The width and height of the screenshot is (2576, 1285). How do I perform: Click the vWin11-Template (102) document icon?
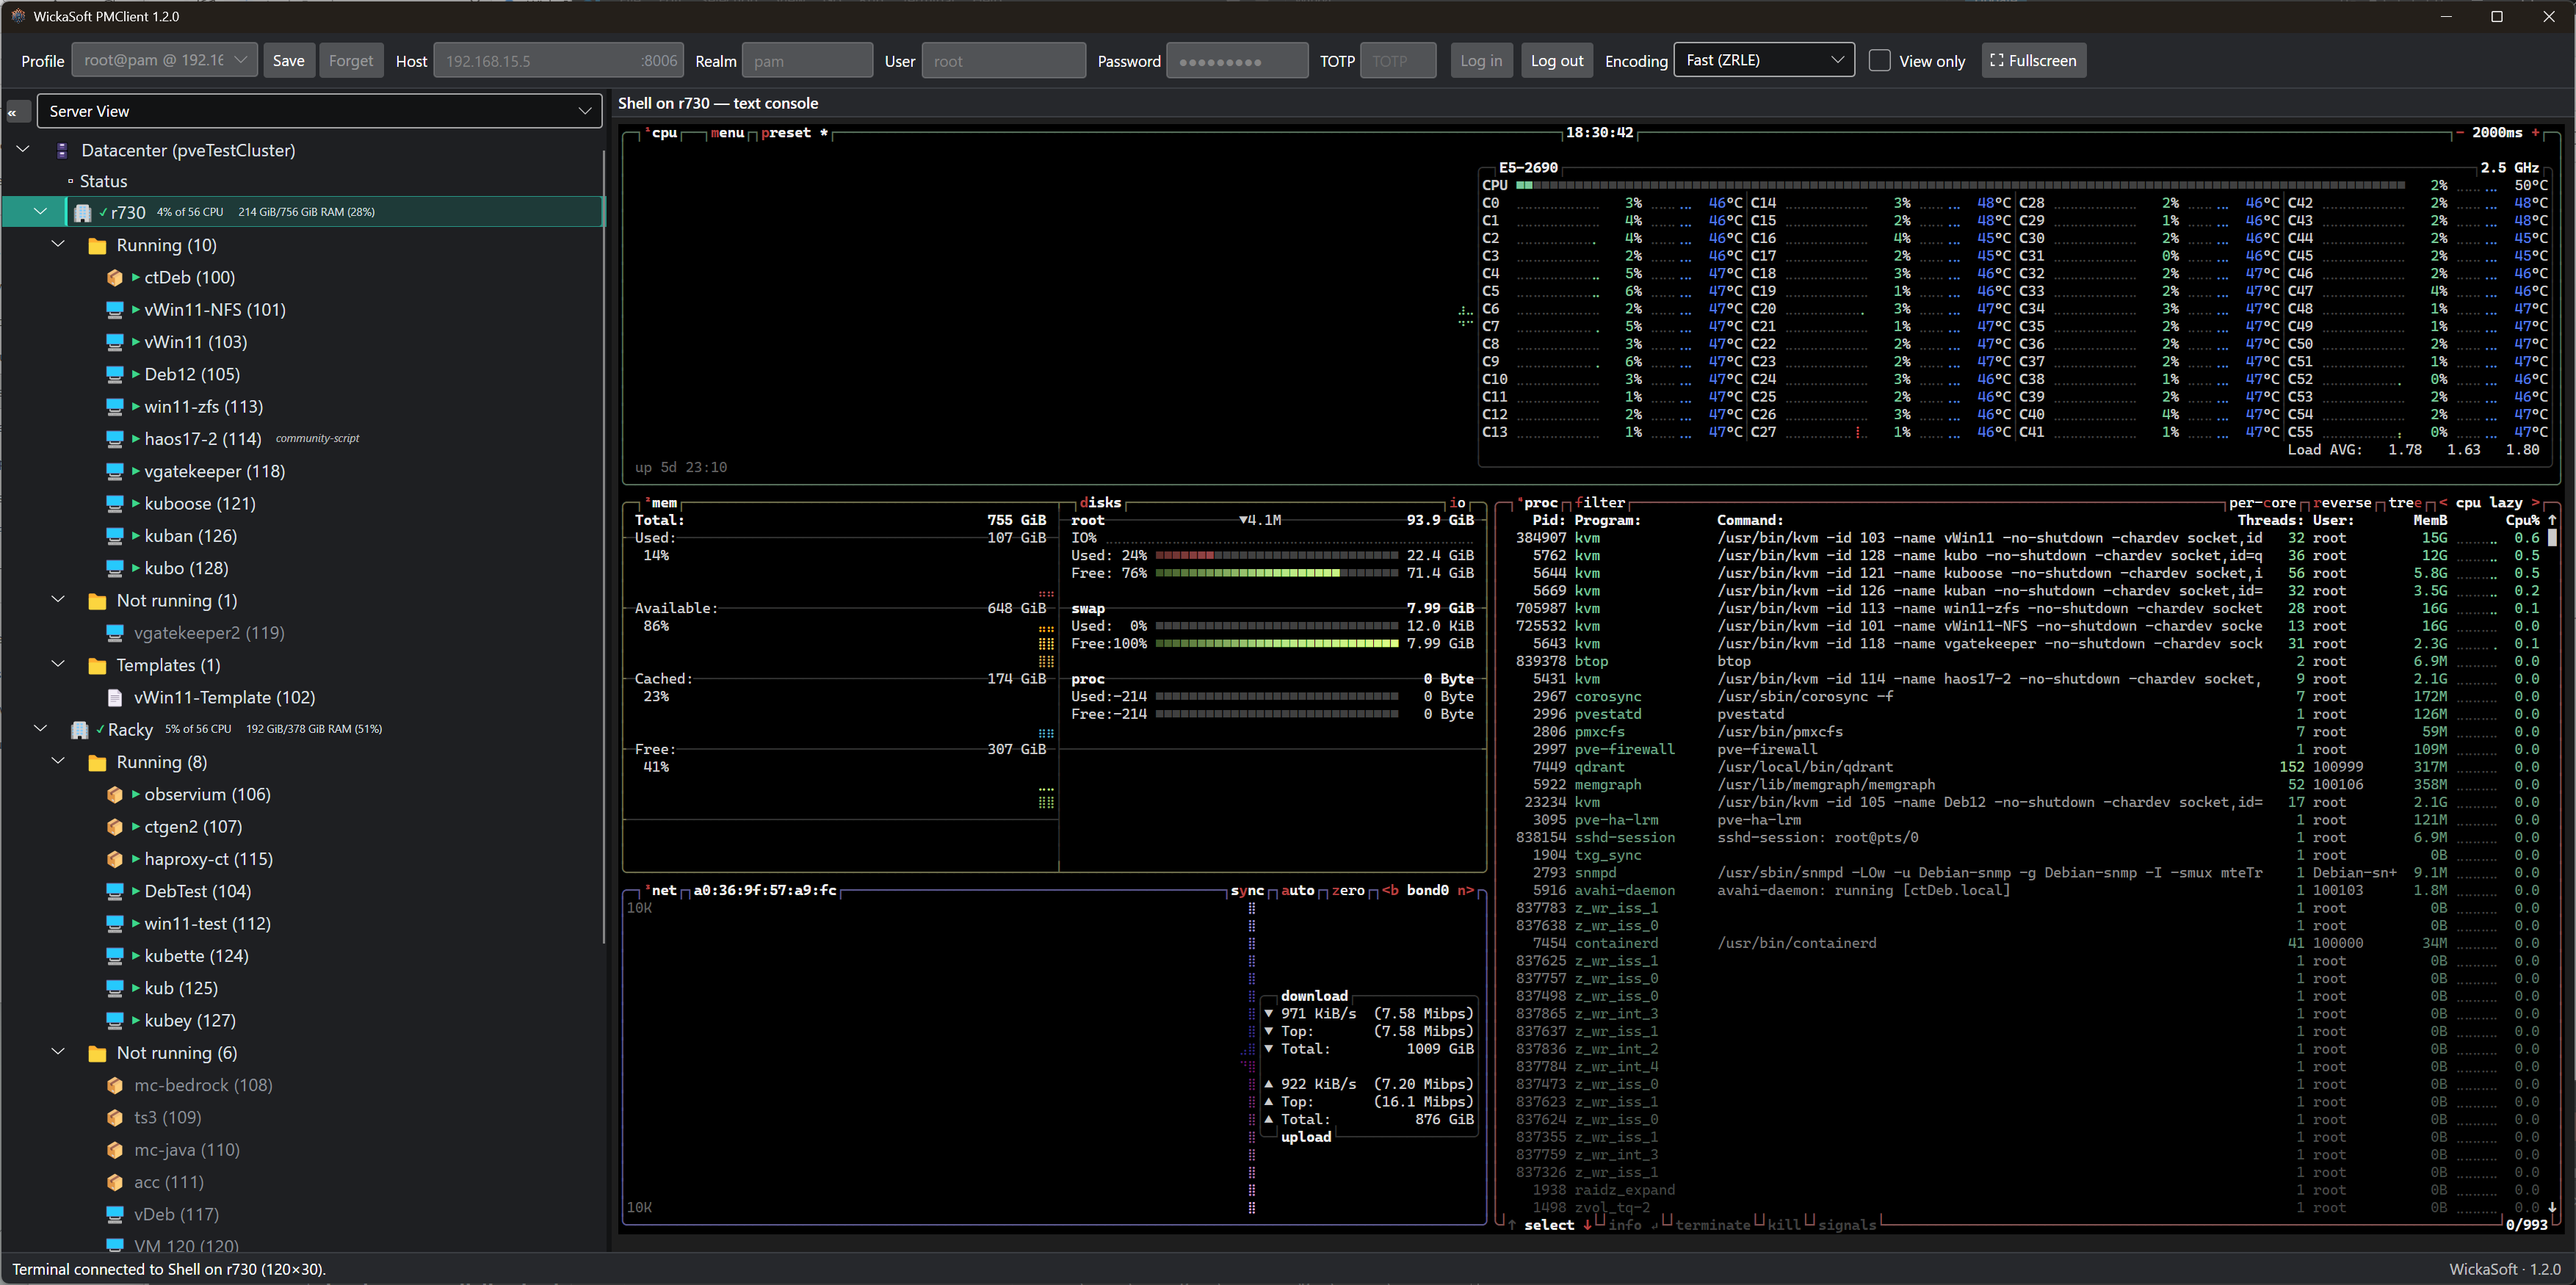115,698
